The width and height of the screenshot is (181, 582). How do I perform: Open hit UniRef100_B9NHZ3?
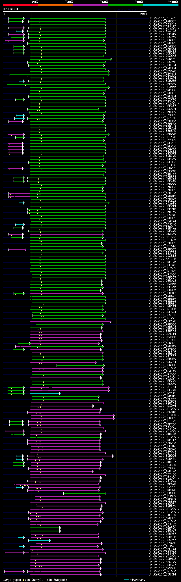[162, 40]
